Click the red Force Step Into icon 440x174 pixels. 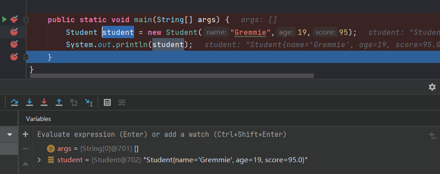(44, 102)
